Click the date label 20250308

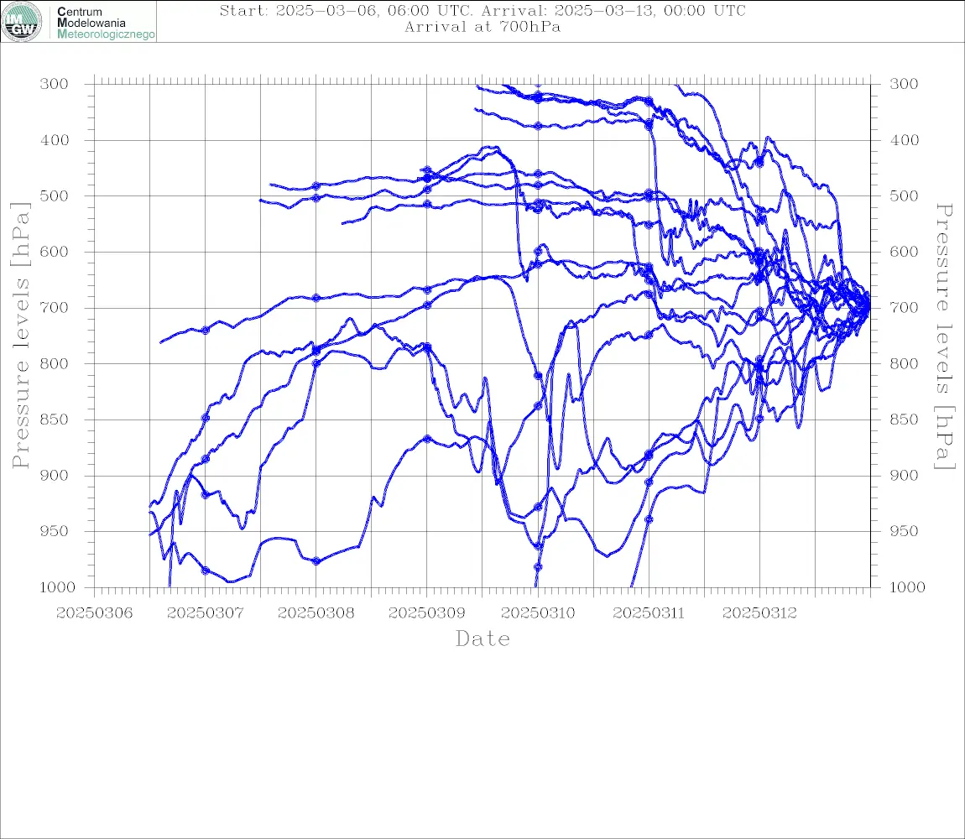(316, 613)
